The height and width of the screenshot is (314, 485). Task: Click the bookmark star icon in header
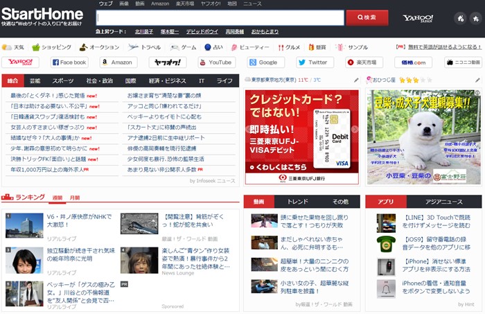(x=476, y=18)
